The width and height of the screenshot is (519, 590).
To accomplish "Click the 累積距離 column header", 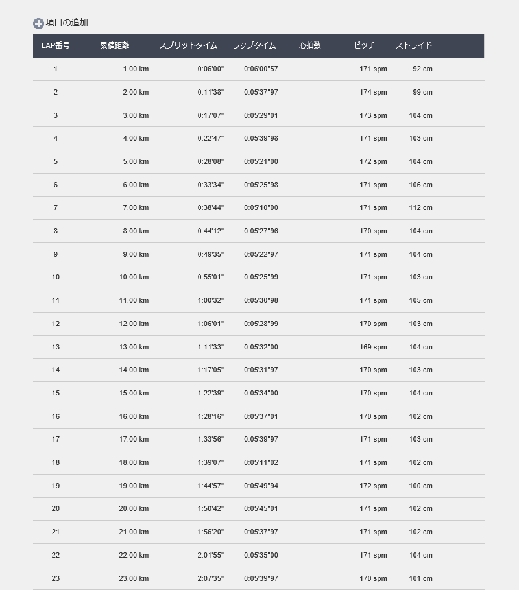I will coord(114,45).
